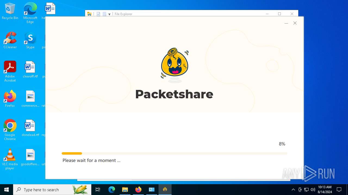The height and width of the screenshot is (195, 348).
Task: Select the commerce image file icon
Action: [x=30, y=99]
